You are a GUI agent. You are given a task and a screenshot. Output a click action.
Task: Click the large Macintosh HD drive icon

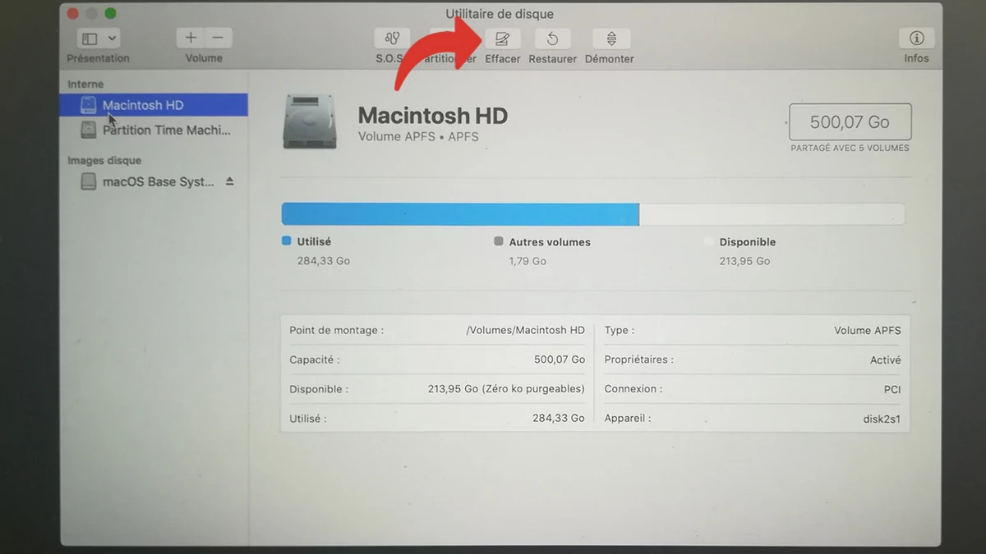click(310, 121)
